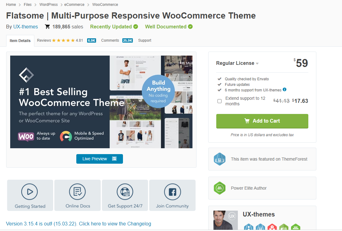This screenshot has width=342, height=231.
Task: Open the UX-themes author link in byline
Action: tap(26, 27)
